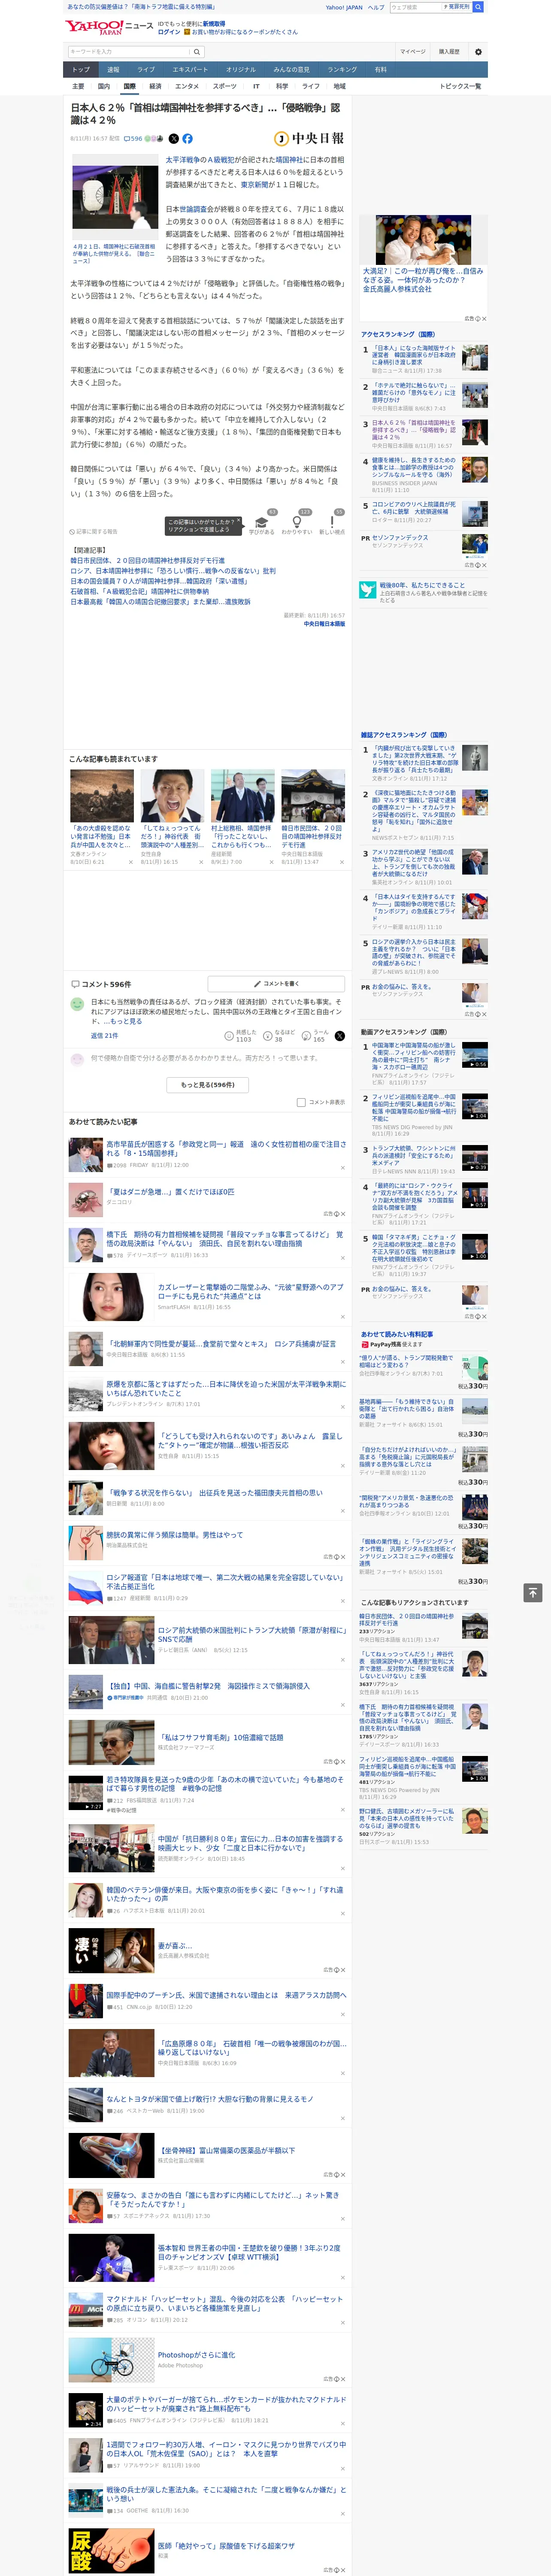
Task: Click the マイページ link
Action: click(412, 51)
